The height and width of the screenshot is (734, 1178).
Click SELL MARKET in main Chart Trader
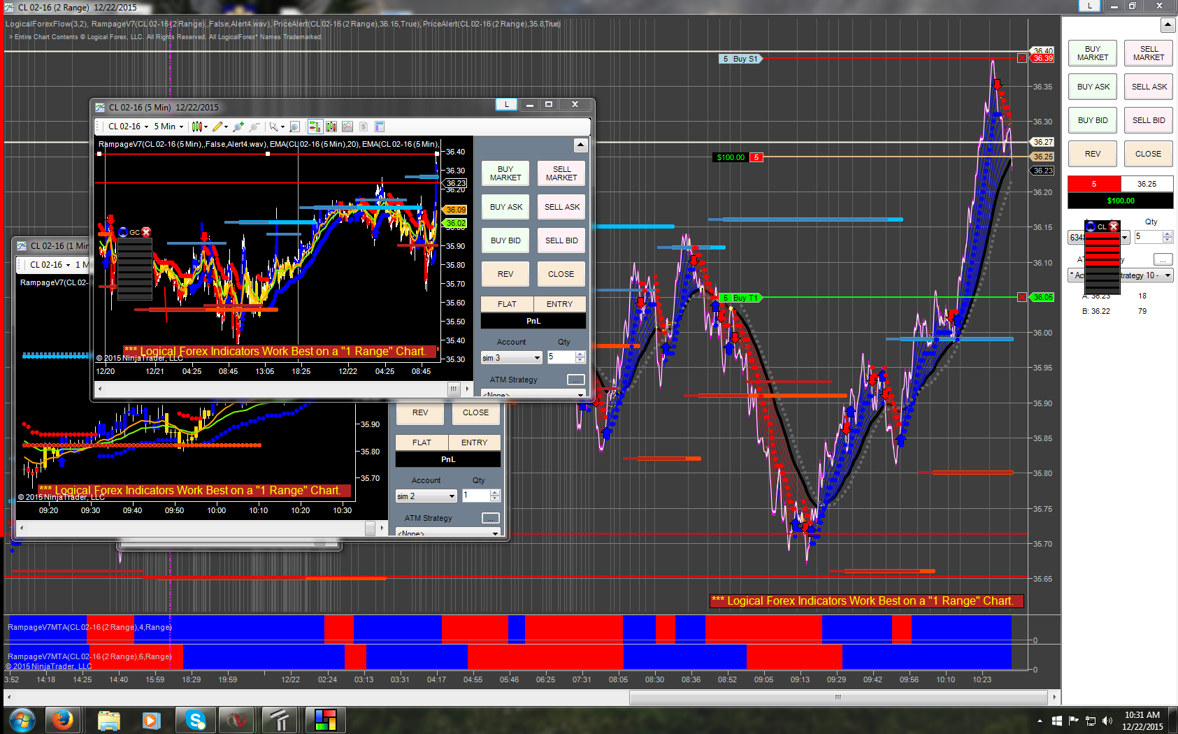[x=1149, y=53]
